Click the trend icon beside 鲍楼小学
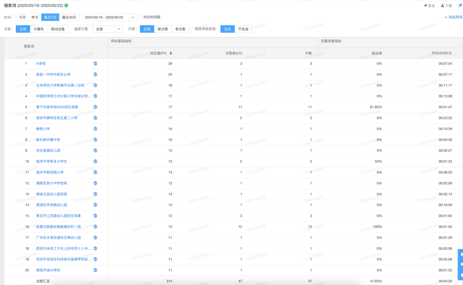This screenshot has width=463, height=285. pos(95,129)
